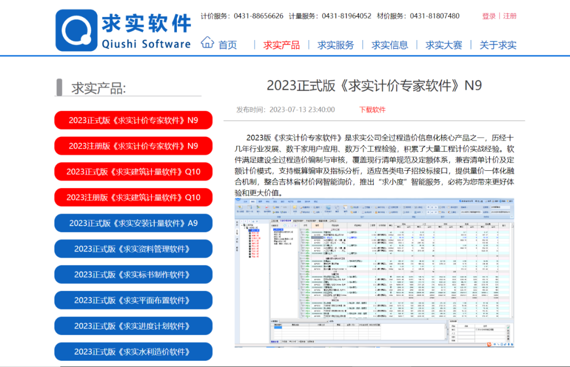Image resolution: width=570 pixels, height=367 pixels.
Task: Open the 首页 navigation item
Action: (x=227, y=45)
